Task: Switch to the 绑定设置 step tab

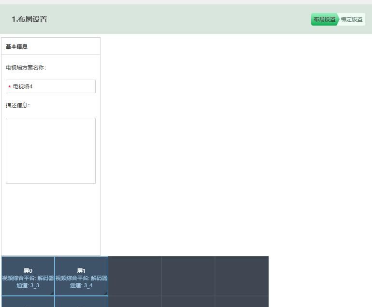Action: pyautogui.click(x=352, y=19)
